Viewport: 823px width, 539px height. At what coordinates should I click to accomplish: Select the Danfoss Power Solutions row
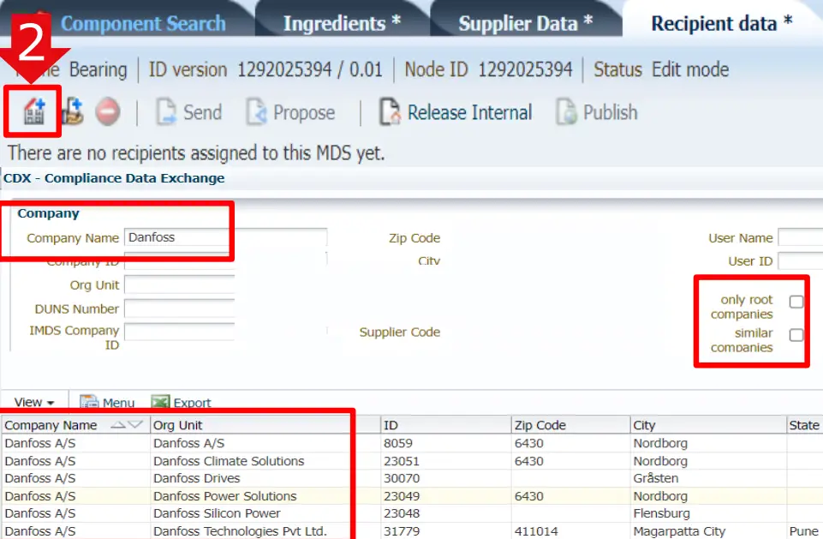point(411,496)
